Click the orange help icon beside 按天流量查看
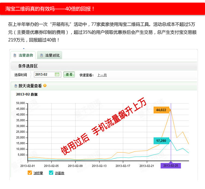Screen dimensions: 205x189 tap(45, 85)
